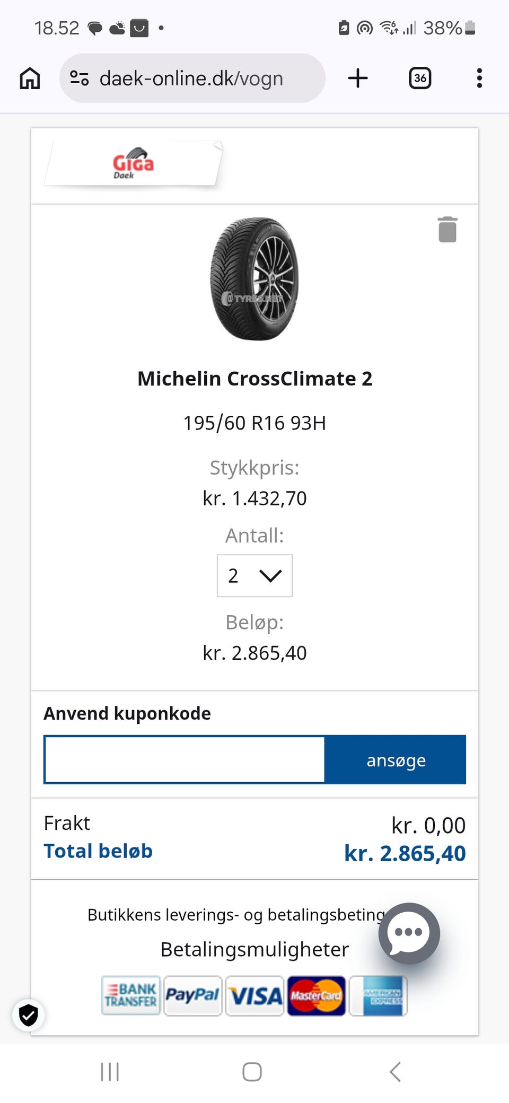This screenshot has height=1103, width=509.
Task: Open Android recent apps button
Action: [x=110, y=1072]
